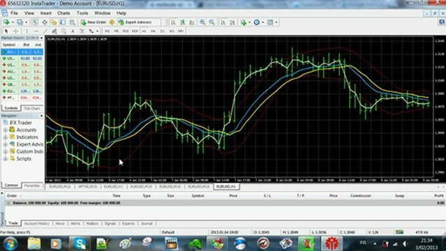The width and height of the screenshot is (446, 251).
Task: Click the Profiles toolbar icon
Action: 20,22
